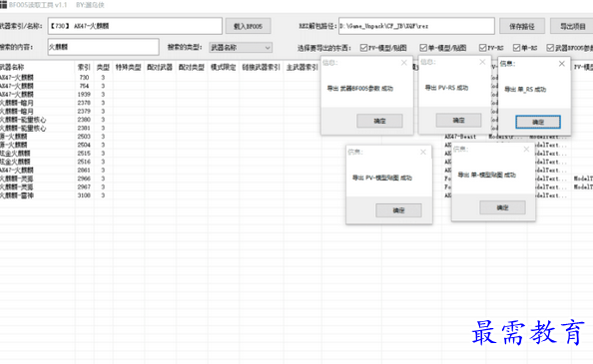Image resolution: width=593 pixels, height=364 pixels.
Task: Click the 保存路径 button
Action: [522, 26]
